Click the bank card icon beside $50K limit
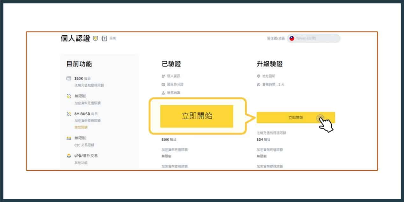 tap(69, 77)
